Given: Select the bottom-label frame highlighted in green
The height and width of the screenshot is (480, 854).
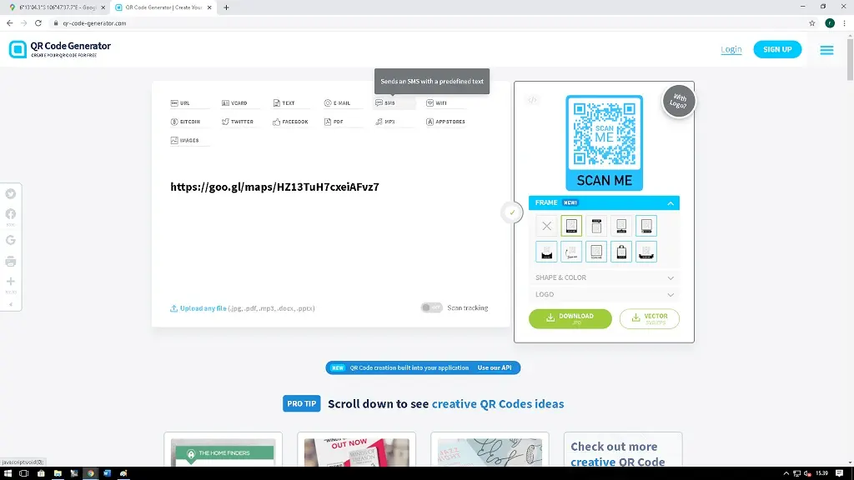Looking at the screenshot, I should point(571,226).
